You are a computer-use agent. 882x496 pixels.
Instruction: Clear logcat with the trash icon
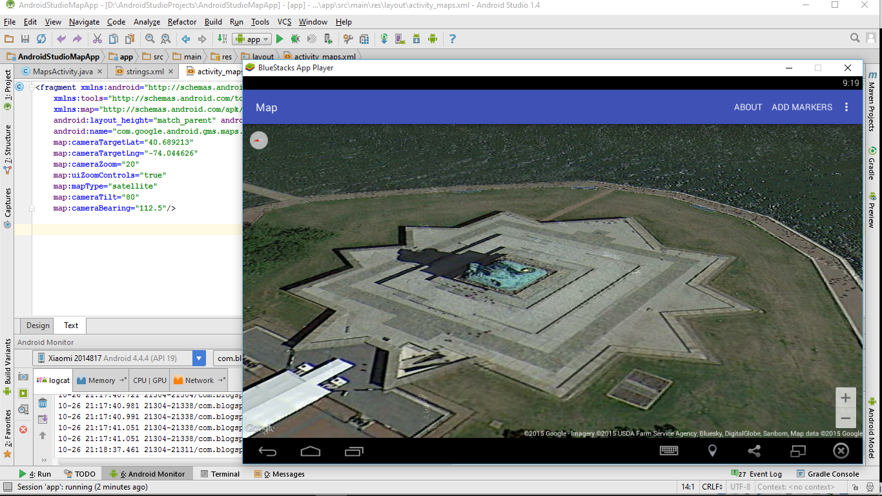click(43, 403)
